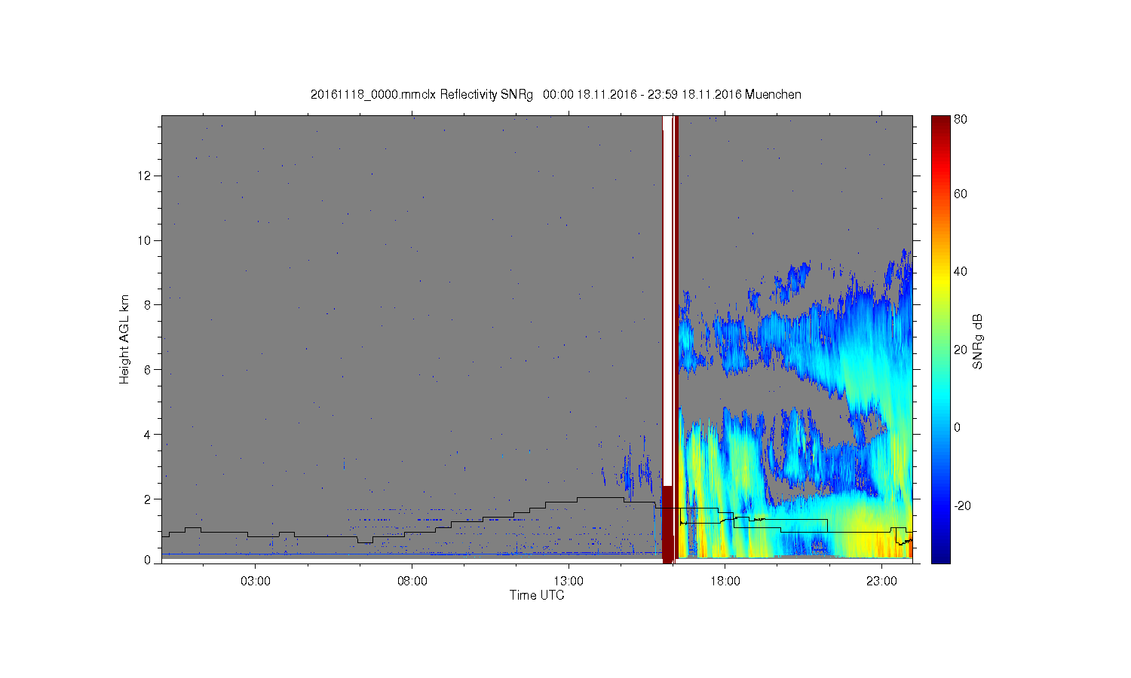Screen dimensions: 1131x678
Task: Click the 'Height AGL km' y-axis label
Action: coord(124,339)
